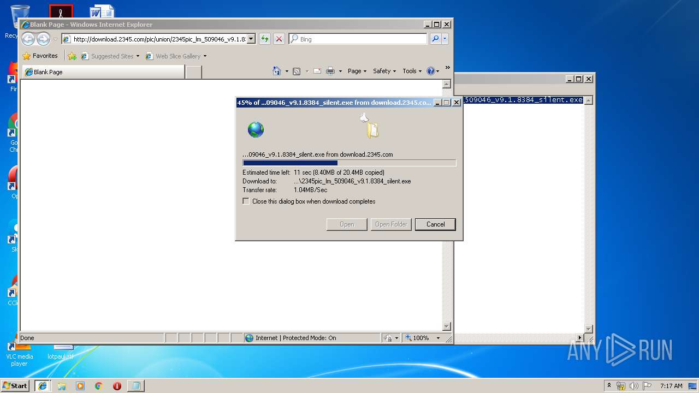
Task: Click the Help question mark icon
Action: (430, 71)
